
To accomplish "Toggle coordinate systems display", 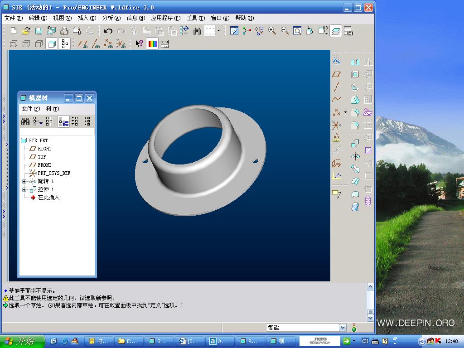I will [121, 44].
